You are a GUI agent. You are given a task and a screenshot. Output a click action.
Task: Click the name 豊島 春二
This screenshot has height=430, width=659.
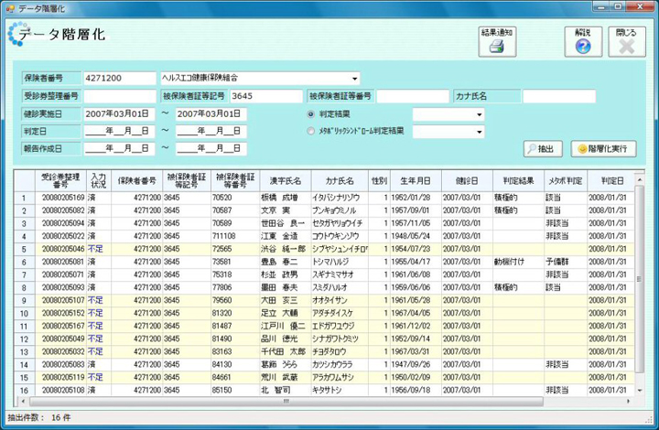[x=279, y=262]
